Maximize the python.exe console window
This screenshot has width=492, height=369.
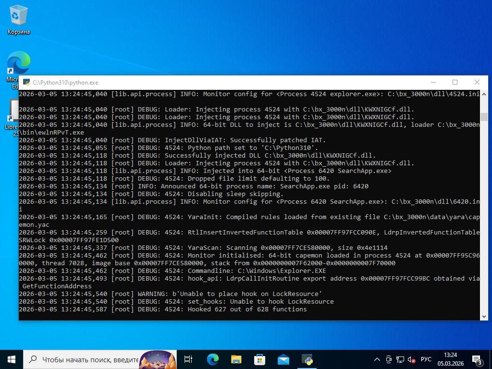tap(455, 83)
